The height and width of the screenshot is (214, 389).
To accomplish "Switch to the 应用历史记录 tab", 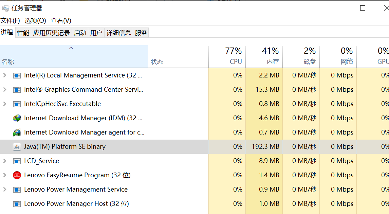I will click(51, 33).
